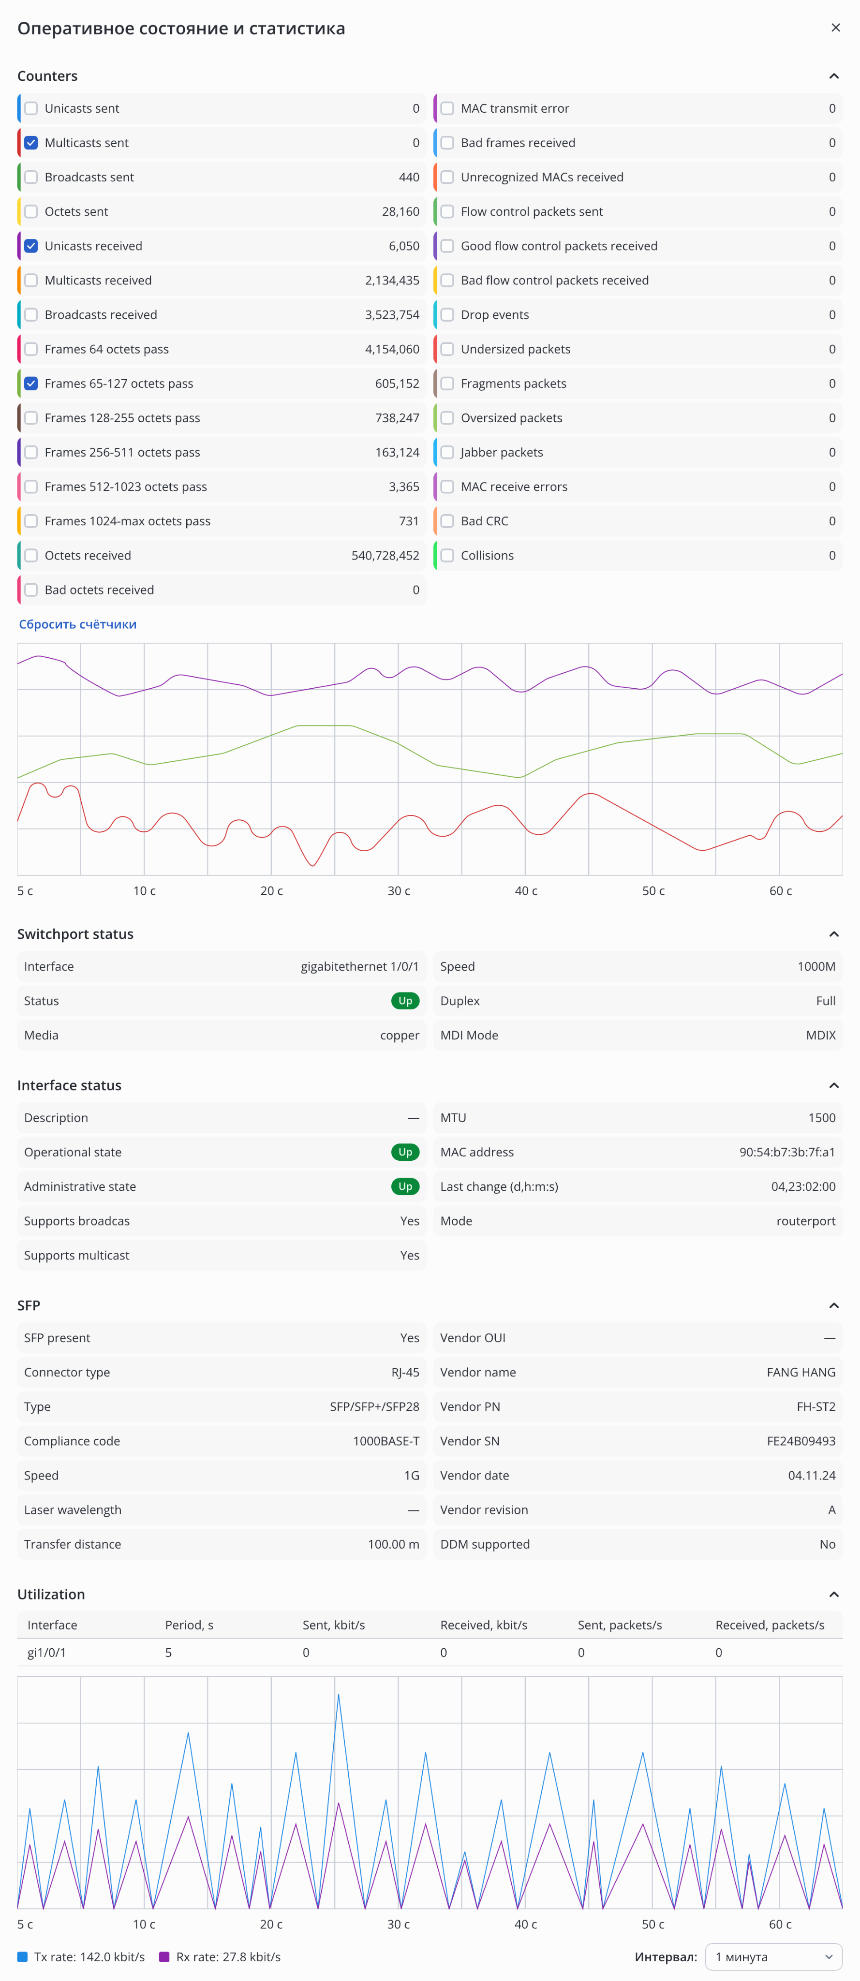Uncheck the Multicasts sent checkbox
Viewport: 860px width, 1981px height.
(x=31, y=143)
